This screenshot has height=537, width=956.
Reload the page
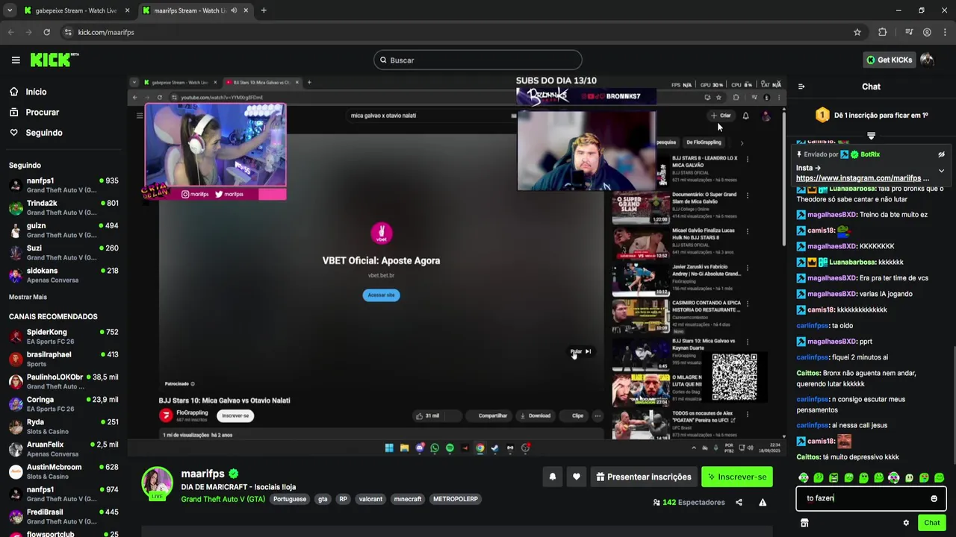[46, 32]
